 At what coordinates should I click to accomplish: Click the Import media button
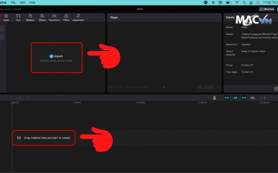[56, 56]
